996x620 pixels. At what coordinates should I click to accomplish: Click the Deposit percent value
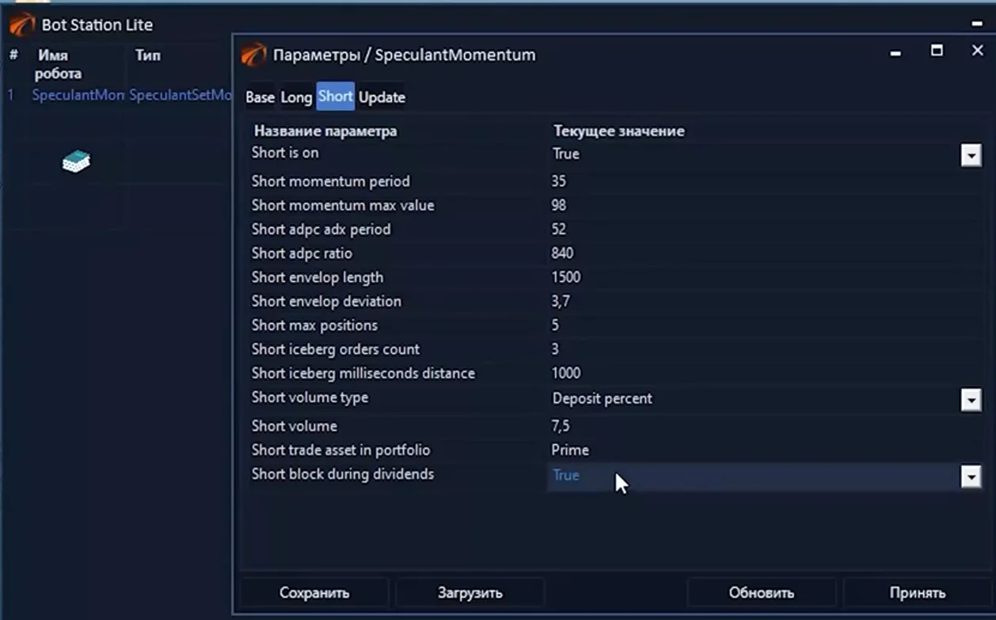pyautogui.click(x=603, y=398)
